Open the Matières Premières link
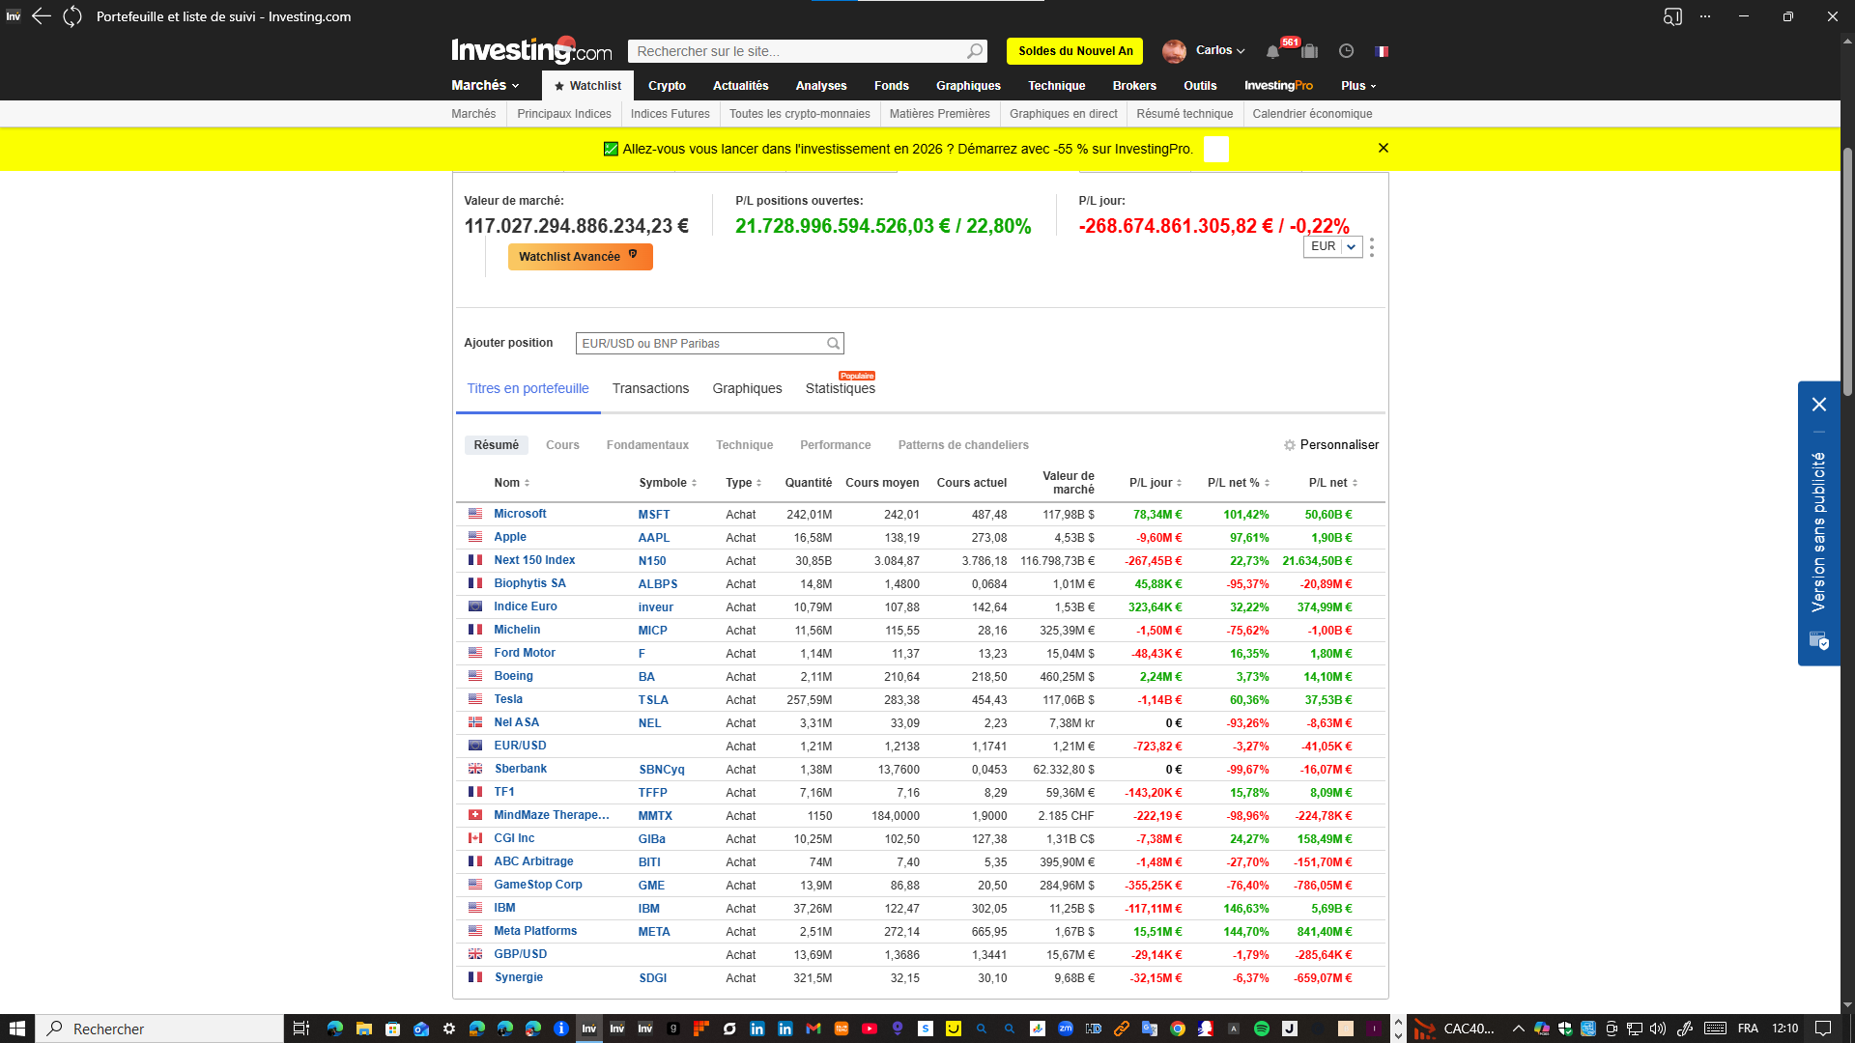This screenshot has height=1043, width=1855. point(939,114)
